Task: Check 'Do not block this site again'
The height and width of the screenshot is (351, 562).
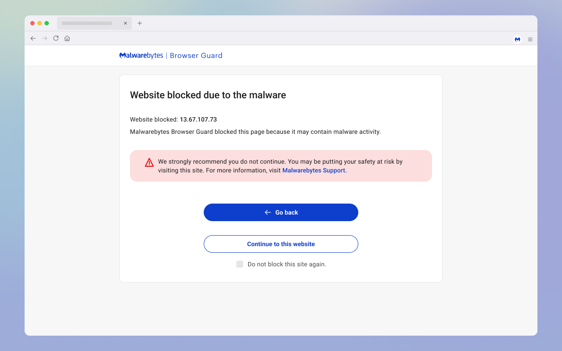Action: (240, 264)
